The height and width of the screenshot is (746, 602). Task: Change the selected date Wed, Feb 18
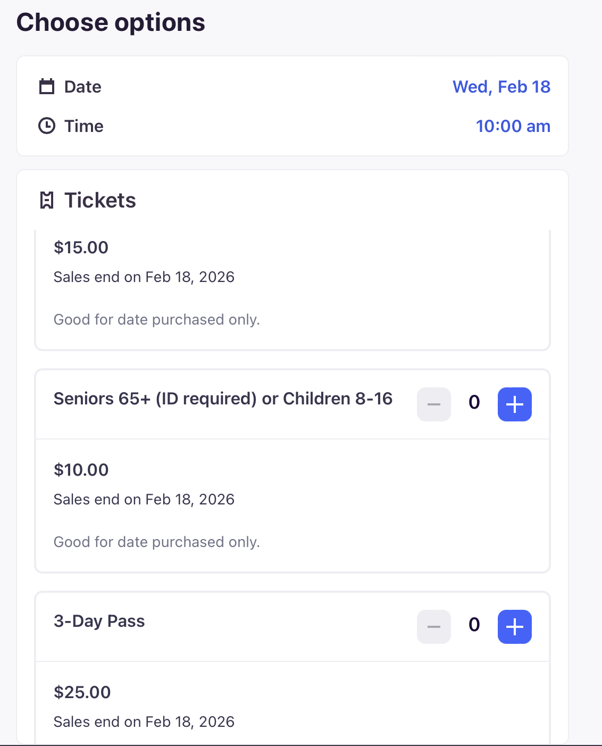[x=501, y=87]
